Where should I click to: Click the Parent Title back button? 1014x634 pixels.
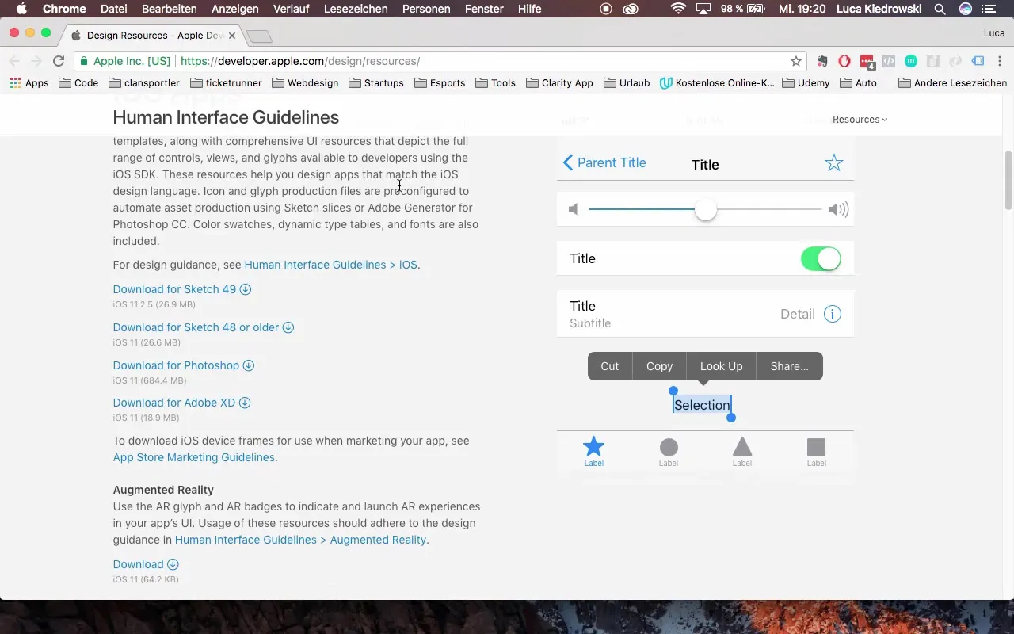point(604,162)
